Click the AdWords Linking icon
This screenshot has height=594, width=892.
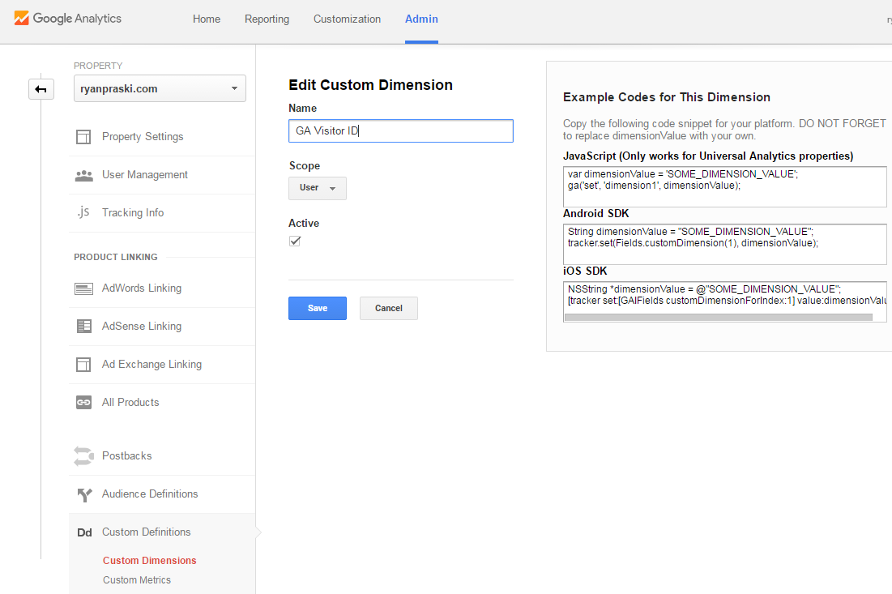pyautogui.click(x=83, y=288)
